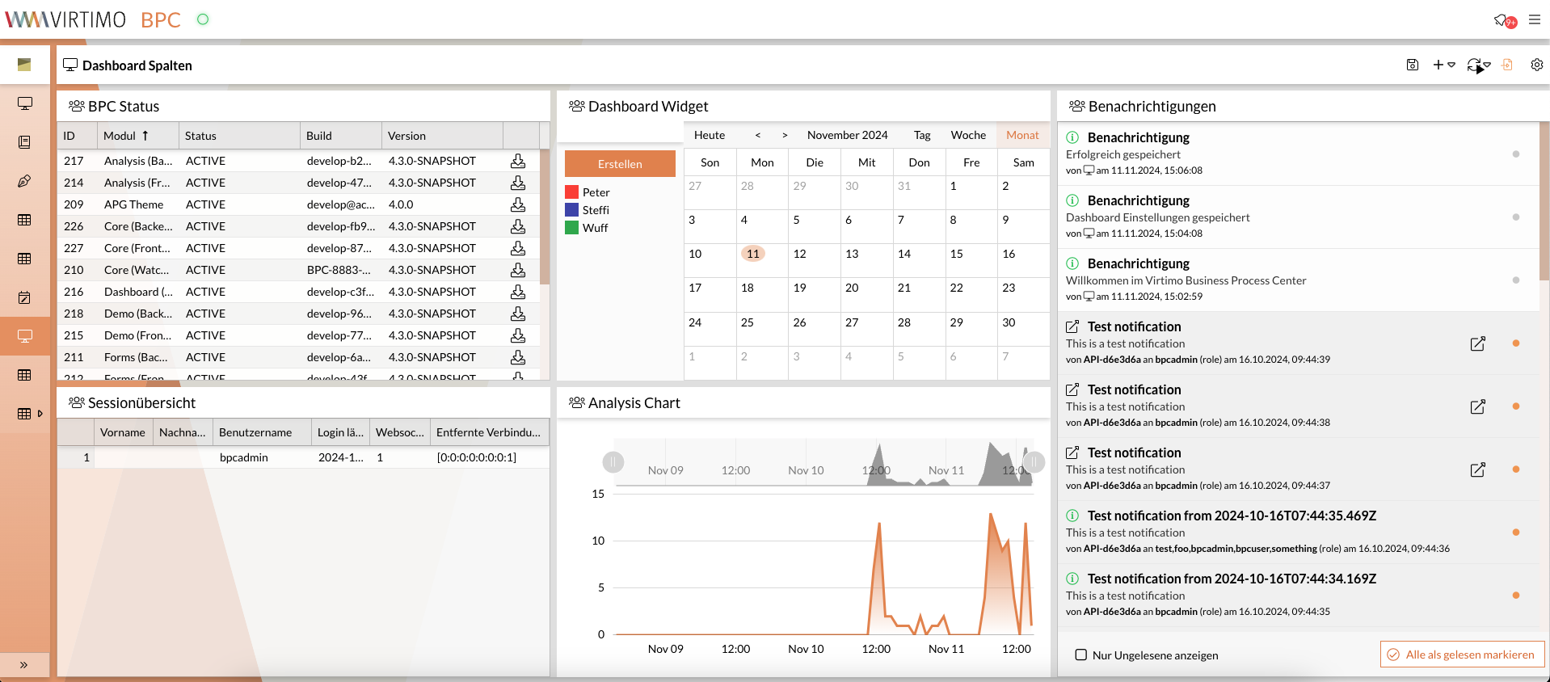Open the calendar edit icon in sidebar
Image resolution: width=1550 pixels, height=682 pixels.
point(24,297)
